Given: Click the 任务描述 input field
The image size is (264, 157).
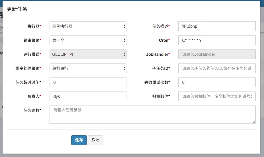Looking at the screenshot, I should (216, 26).
